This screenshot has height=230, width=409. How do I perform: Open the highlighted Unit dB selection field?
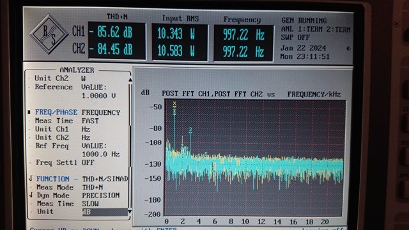coord(105,211)
